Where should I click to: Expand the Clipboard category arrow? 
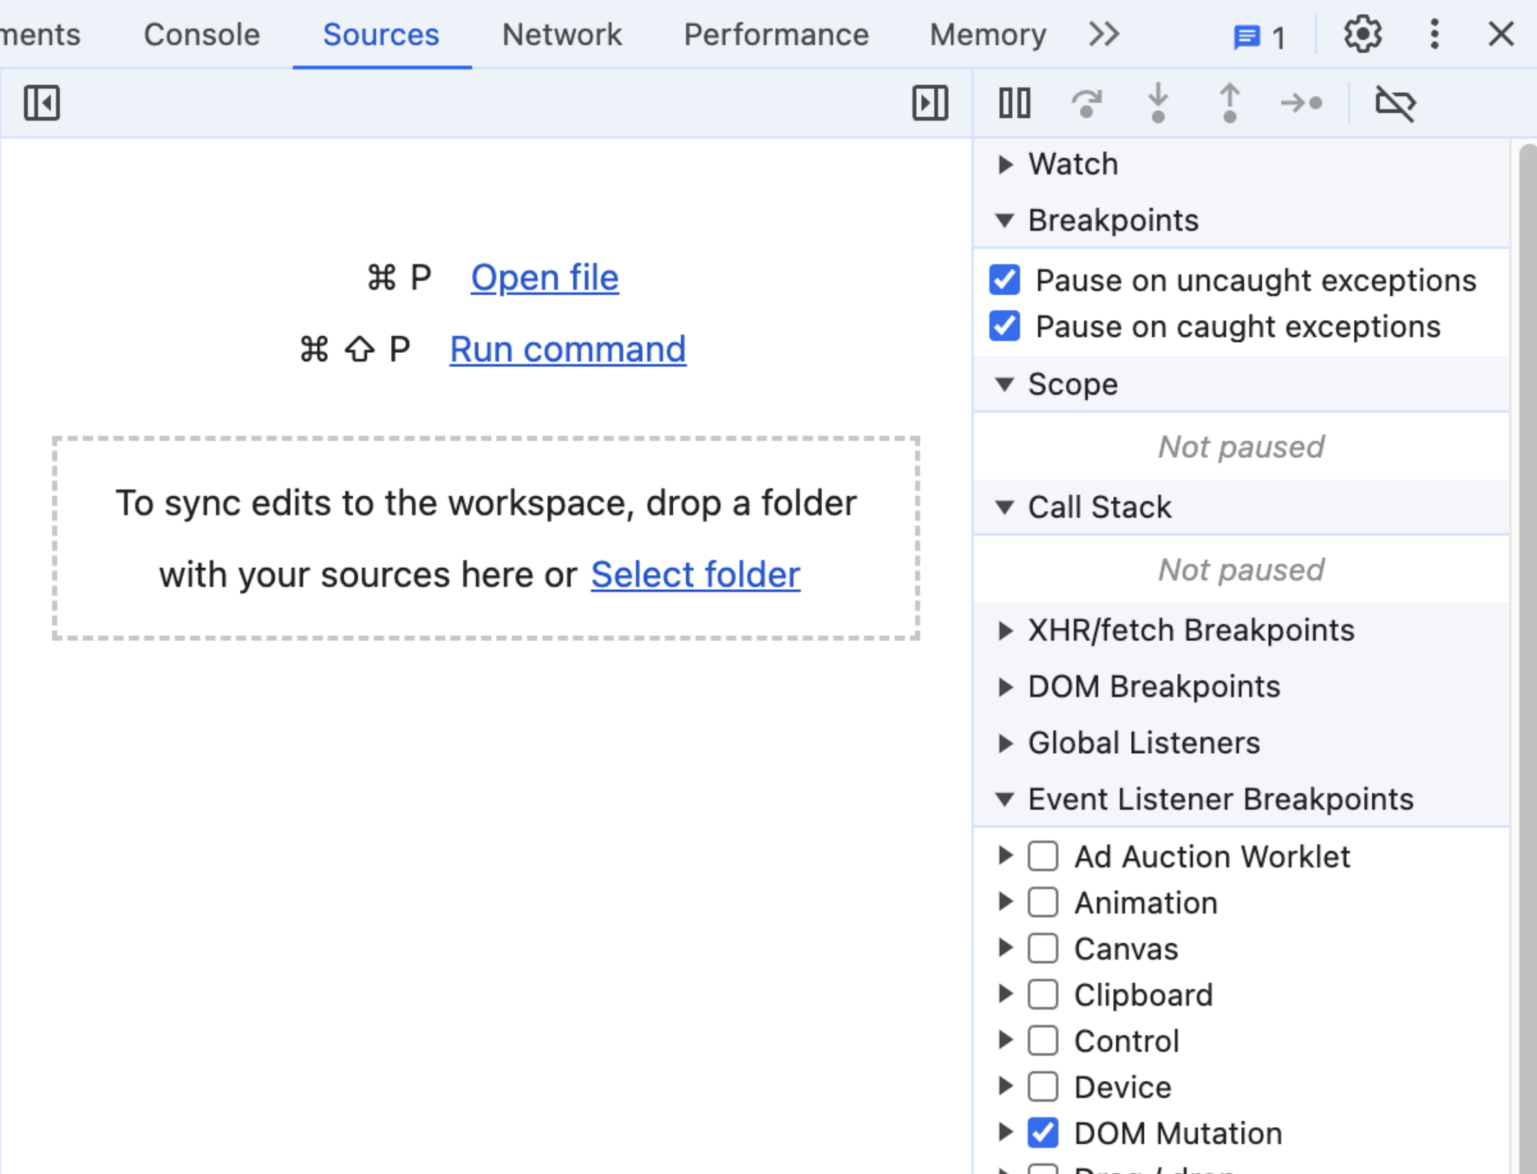[1005, 994]
